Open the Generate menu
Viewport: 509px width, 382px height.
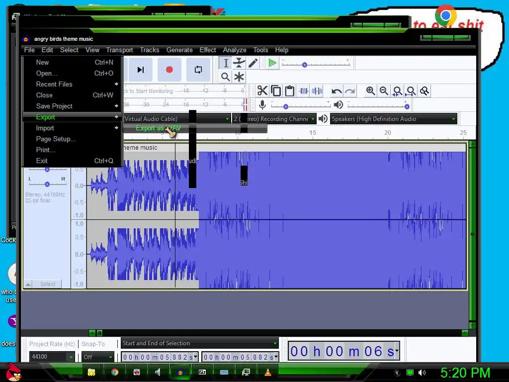[x=179, y=50]
